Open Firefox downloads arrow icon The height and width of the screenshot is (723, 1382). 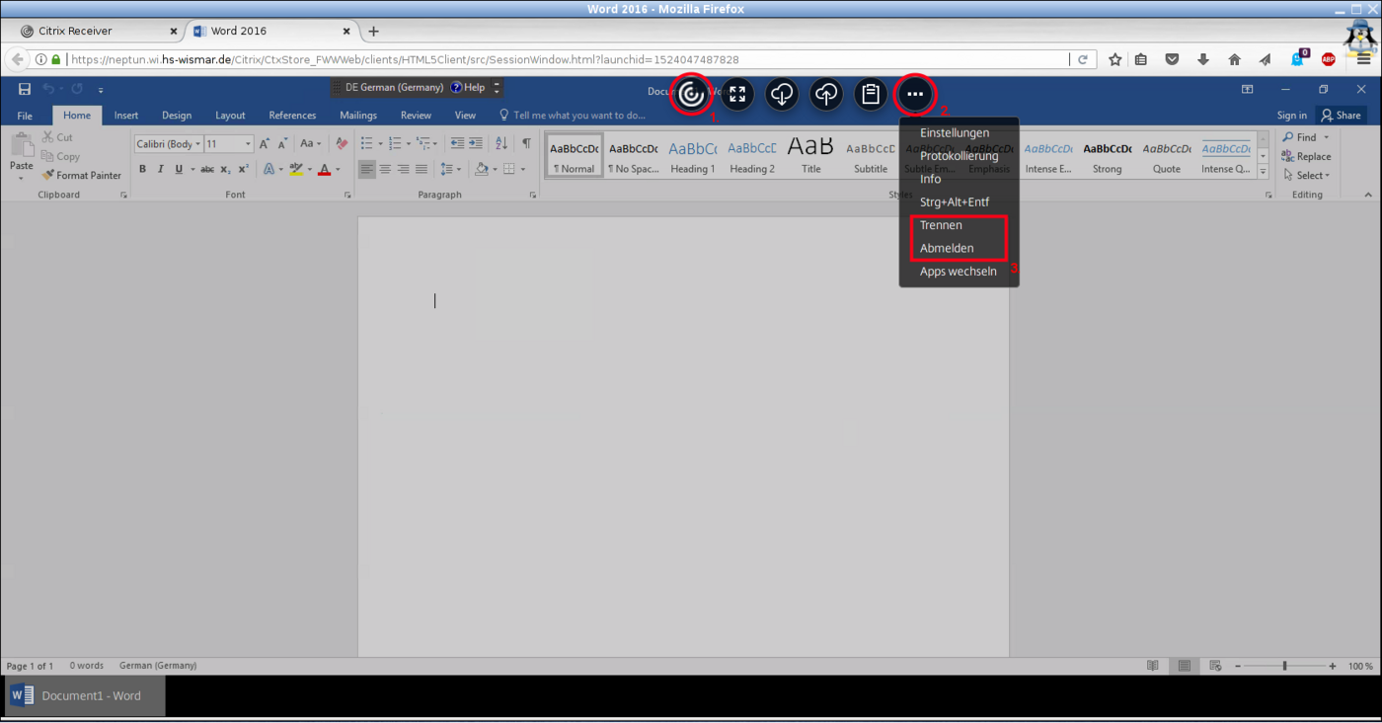point(1203,59)
